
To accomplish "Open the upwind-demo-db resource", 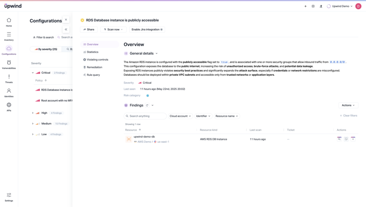I will 144,137.
